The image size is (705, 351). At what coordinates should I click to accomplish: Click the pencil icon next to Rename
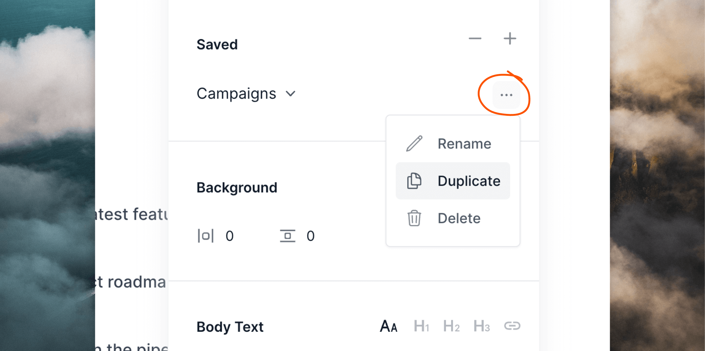click(x=414, y=144)
